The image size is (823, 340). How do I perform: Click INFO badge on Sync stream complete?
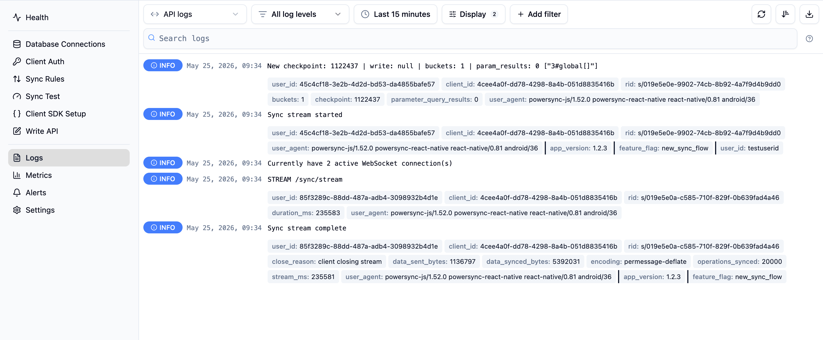[163, 227]
